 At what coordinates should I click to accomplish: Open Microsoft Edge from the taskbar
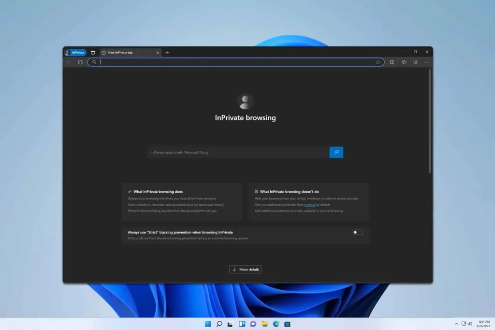(277, 324)
